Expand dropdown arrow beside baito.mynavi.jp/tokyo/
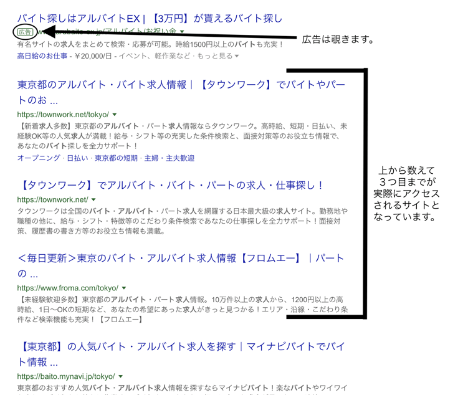Image resolution: width=463 pixels, height=395 pixels. point(120,376)
